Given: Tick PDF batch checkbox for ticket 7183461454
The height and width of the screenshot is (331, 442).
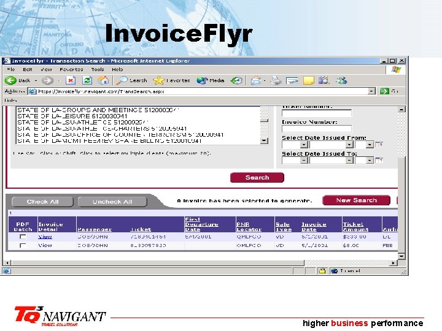Looking at the screenshot, I should point(23,237).
